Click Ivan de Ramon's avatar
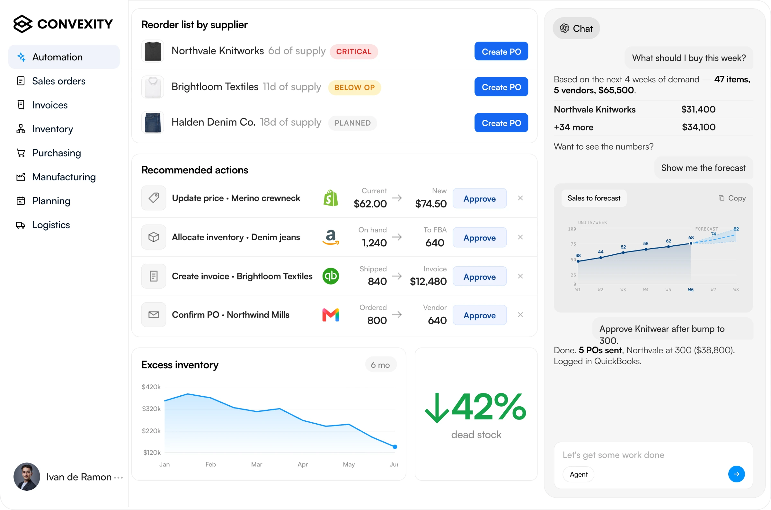Viewport: 771px width, 510px height. pyautogui.click(x=27, y=477)
